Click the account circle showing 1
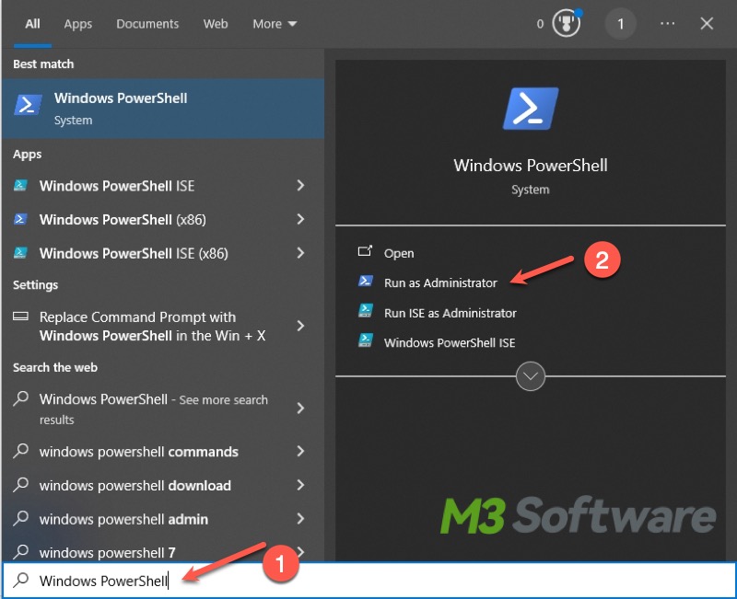Viewport: 737px width, 599px height. [620, 24]
